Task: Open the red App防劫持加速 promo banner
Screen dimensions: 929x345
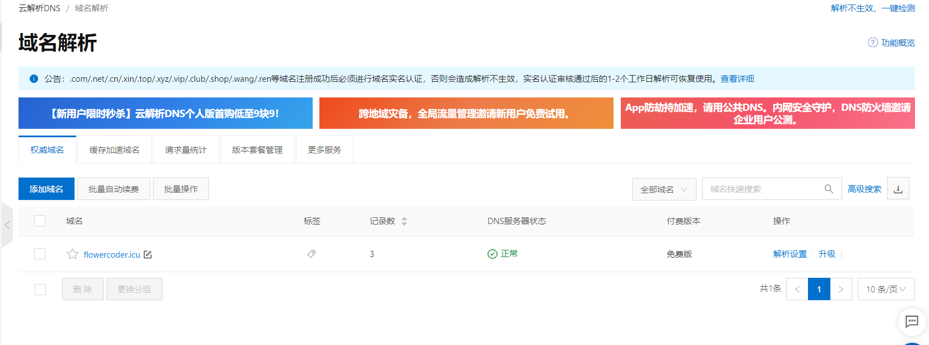Action: (x=768, y=113)
